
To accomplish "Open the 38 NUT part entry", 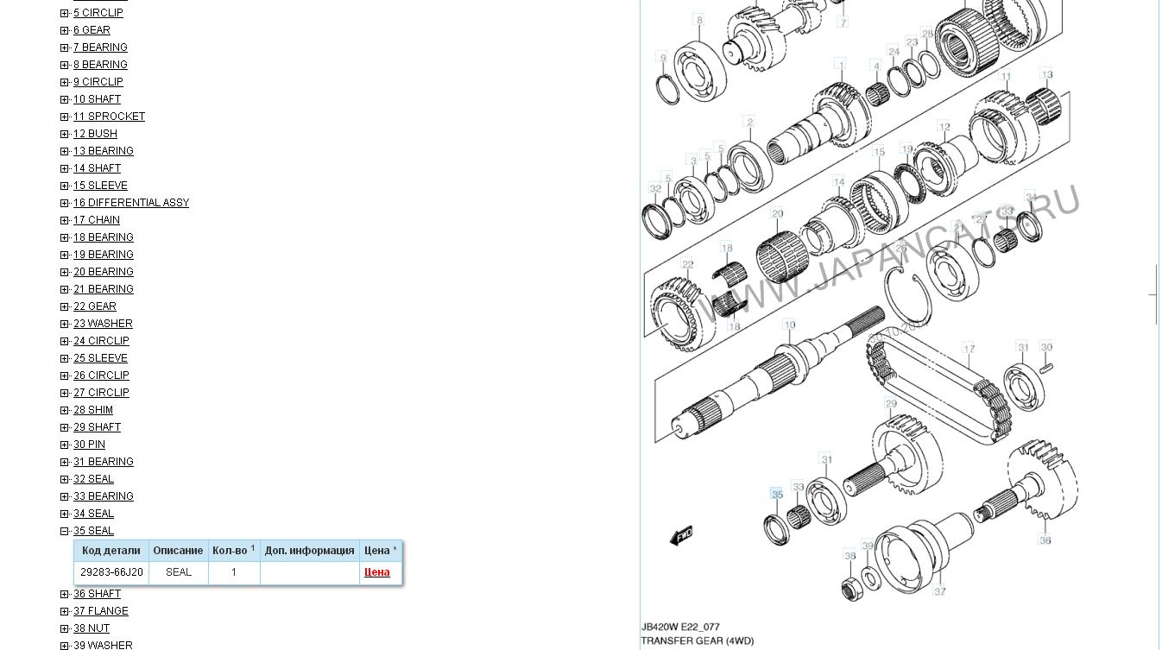I will pos(91,628).
